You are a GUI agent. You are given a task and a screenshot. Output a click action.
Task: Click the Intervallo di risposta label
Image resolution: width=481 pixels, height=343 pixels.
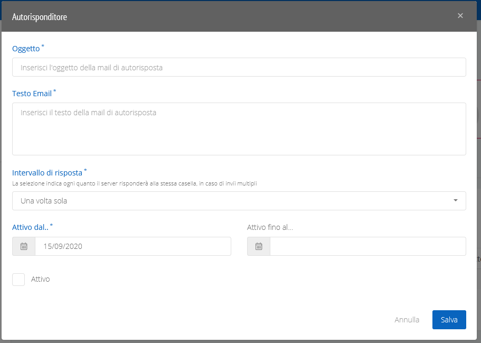[x=47, y=173]
